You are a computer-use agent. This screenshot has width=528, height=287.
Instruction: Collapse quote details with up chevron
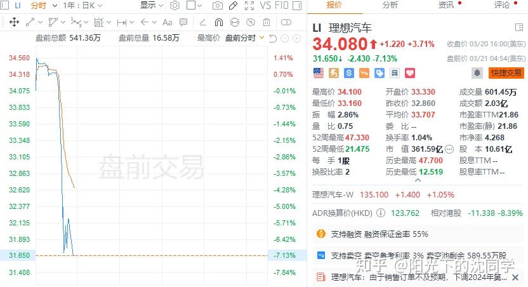coord(418,180)
